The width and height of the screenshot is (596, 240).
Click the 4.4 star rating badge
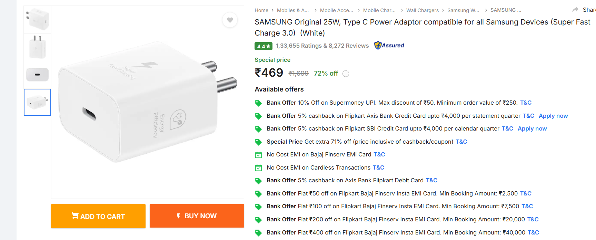264,46
